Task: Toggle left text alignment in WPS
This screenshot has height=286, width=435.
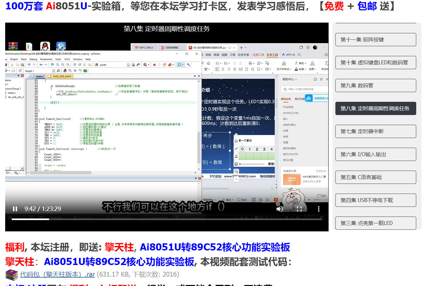Action: [217, 69]
